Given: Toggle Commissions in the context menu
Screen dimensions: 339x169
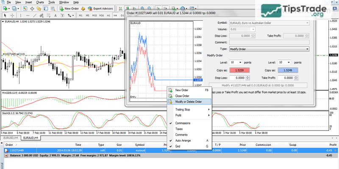Looking at the screenshot, I should click(x=183, y=123).
